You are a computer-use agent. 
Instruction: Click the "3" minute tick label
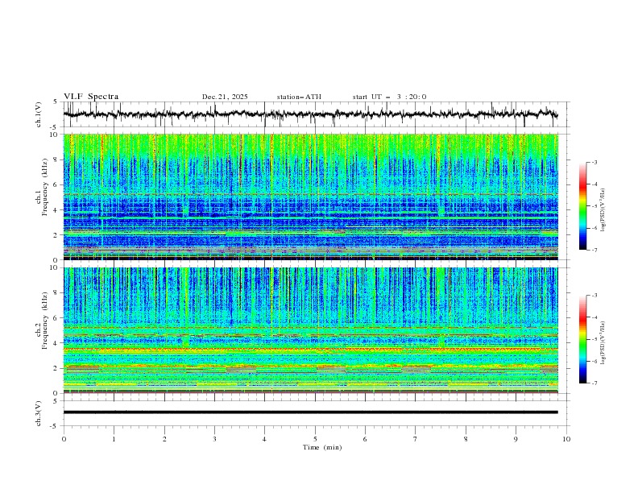click(214, 439)
